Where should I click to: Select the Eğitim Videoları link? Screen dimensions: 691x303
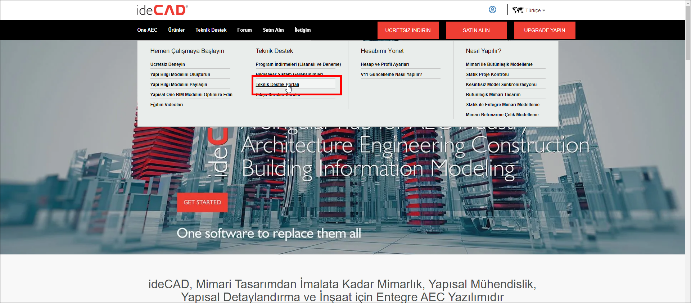(x=166, y=105)
